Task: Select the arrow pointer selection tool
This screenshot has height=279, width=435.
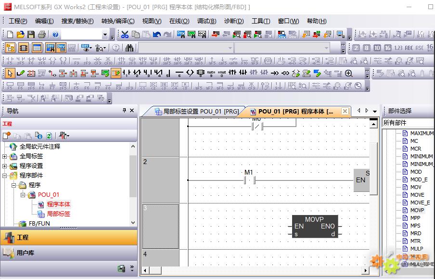Action: pyautogui.click(x=10, y=73)
